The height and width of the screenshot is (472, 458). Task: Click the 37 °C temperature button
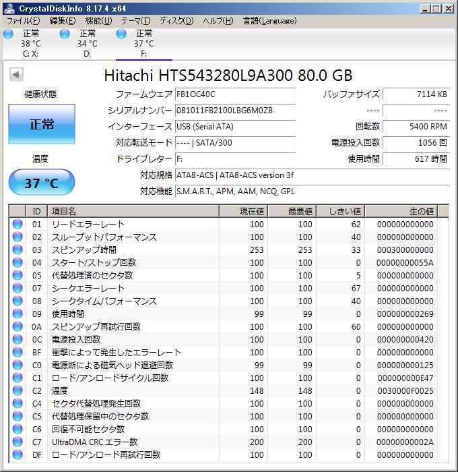42,183
